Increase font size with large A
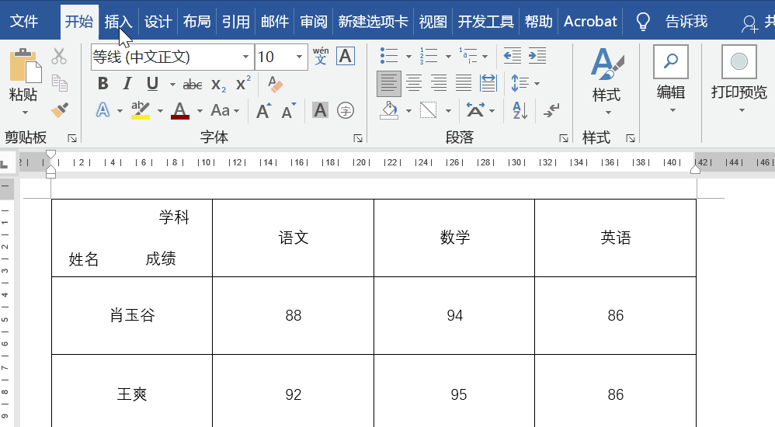Image resolution: width=775 pixels, height=427 pixels. click(263, 111)
